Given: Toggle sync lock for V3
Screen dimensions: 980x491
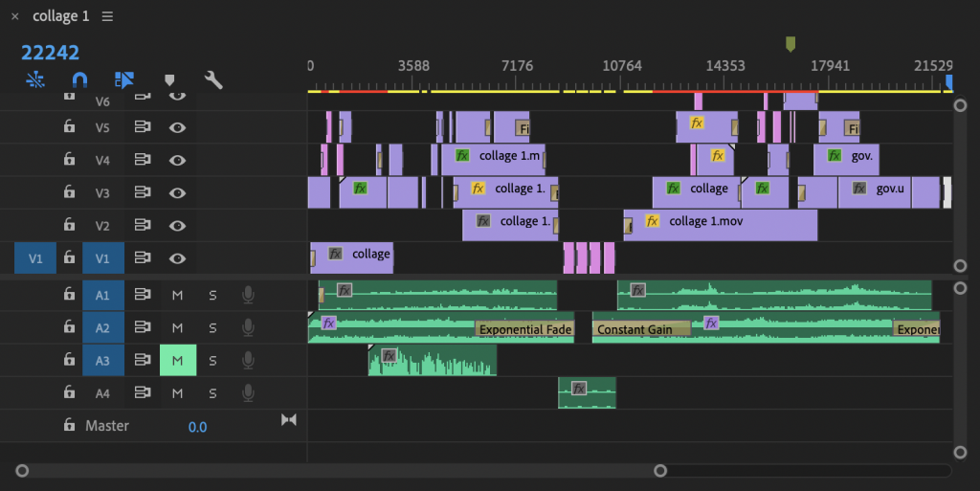Looking at the screenshot, I should tap(143, 192).
